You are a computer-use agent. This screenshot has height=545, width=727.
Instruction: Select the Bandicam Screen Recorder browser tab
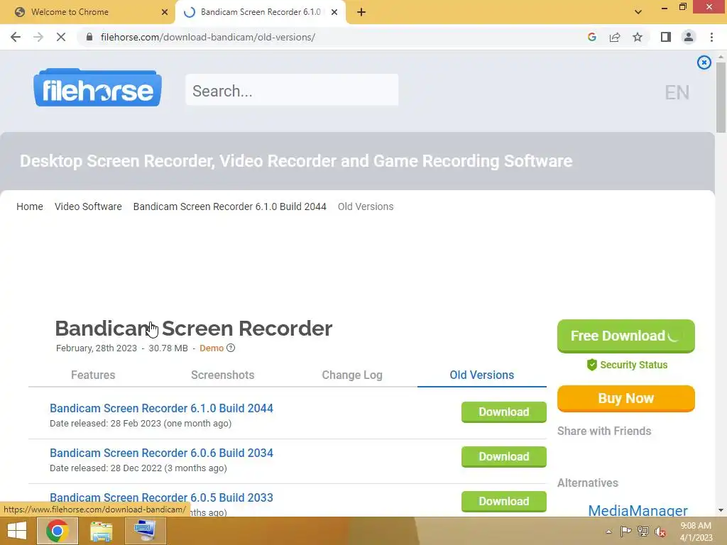(260, 12)
